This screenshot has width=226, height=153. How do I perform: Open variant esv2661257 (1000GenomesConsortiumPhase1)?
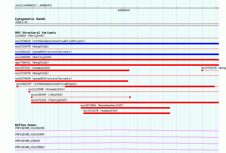click(x=47, y=84)
